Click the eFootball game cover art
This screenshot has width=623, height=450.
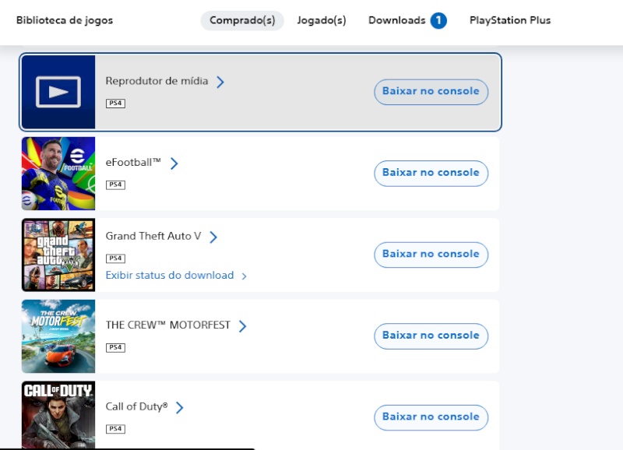click(x=58, y=173)
